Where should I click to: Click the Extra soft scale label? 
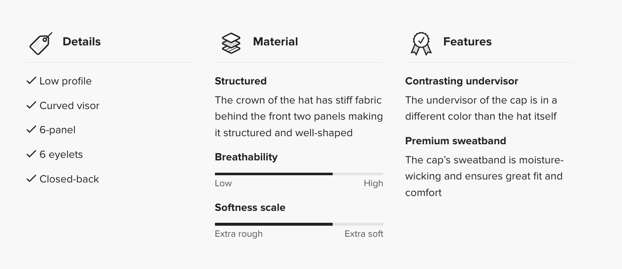point(364,234)
